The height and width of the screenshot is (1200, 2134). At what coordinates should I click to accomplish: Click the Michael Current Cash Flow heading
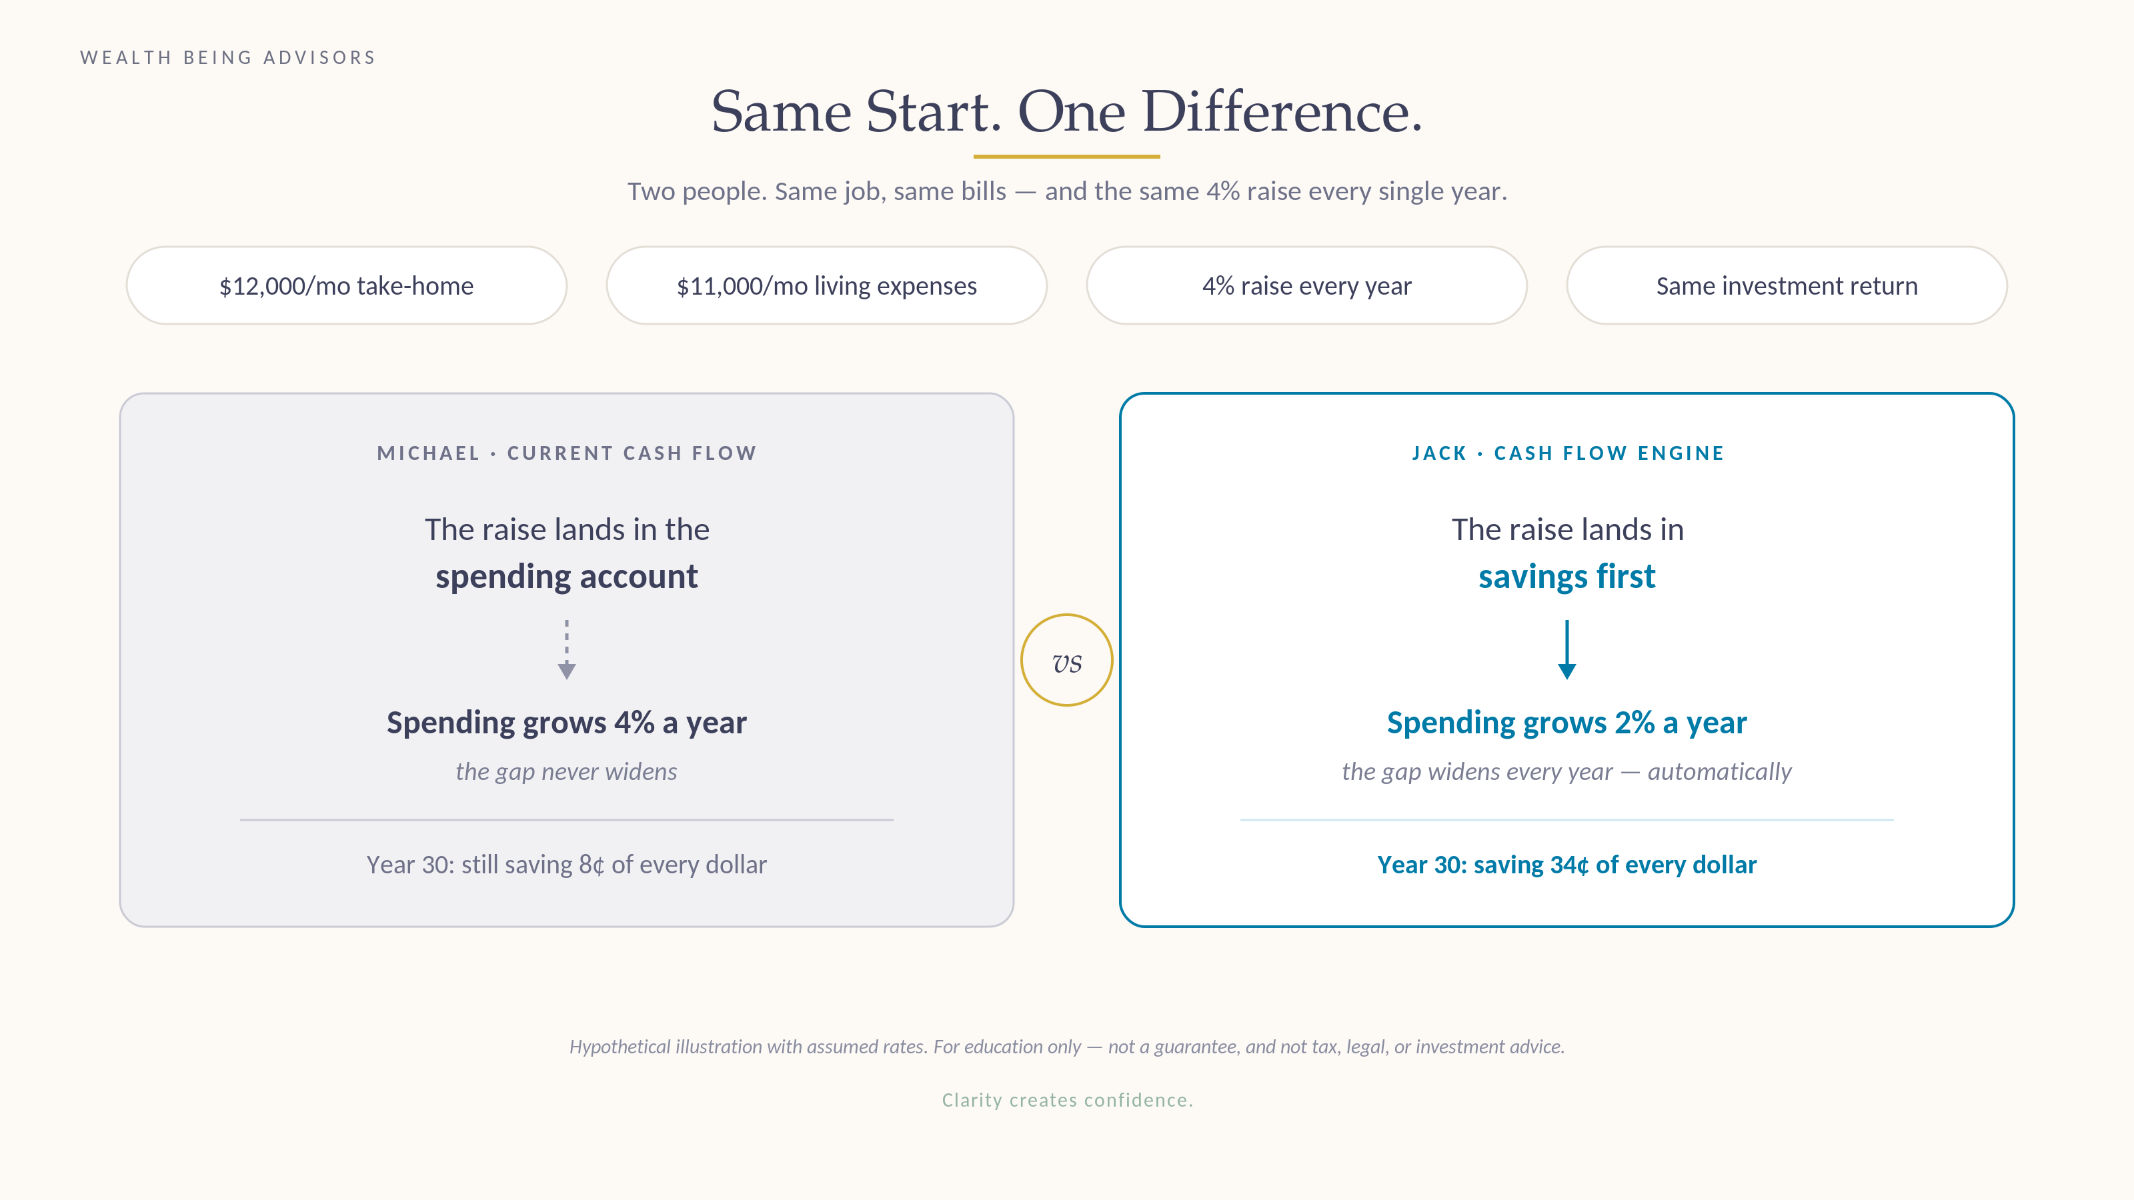point(567,453)
